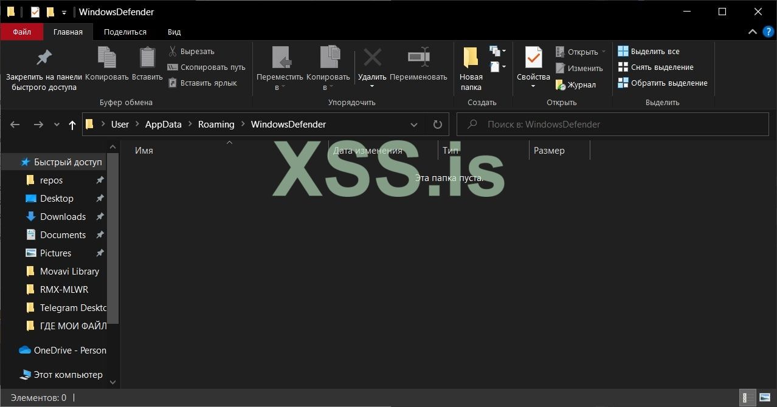Click Выделить все select all
Screen dimensions: 777x407
649,52
